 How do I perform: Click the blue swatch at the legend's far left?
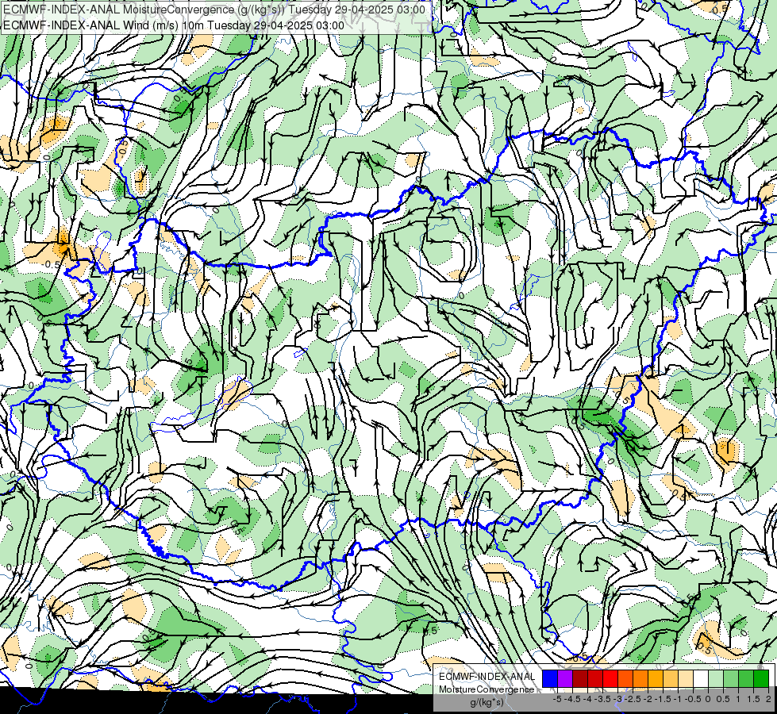pos(550,679)
